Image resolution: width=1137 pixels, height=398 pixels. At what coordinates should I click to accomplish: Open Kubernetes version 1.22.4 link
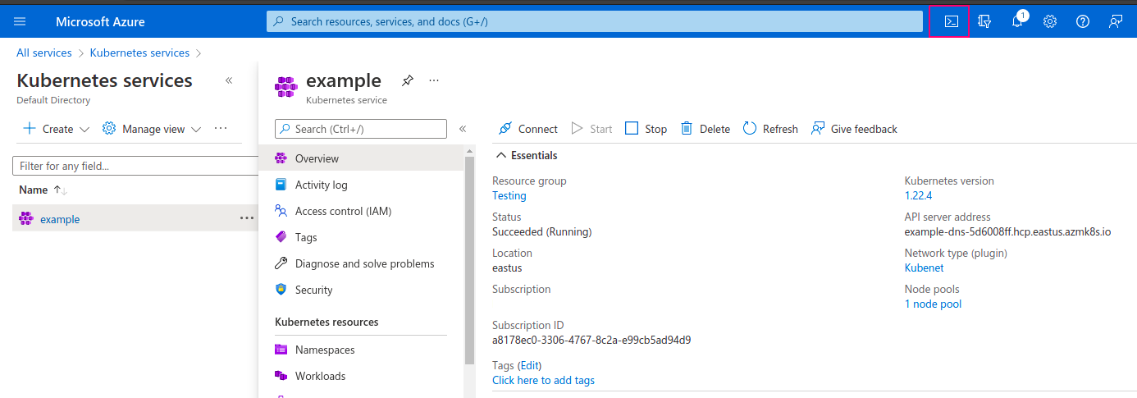click(x=918, y=195)
